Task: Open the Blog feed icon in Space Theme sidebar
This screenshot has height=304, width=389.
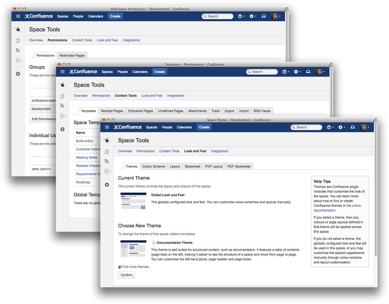Action: click(107, 161)
